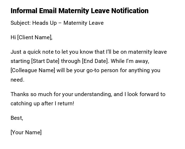This screenshot has width=185, height=149.
Task: Select the [End Date] placeholder
Action: pyautogui.click(x=95, y=61)
